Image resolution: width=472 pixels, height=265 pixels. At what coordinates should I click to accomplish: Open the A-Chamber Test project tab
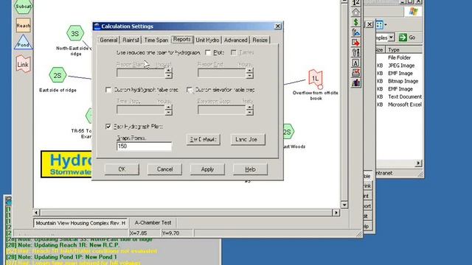pos(153,222)
